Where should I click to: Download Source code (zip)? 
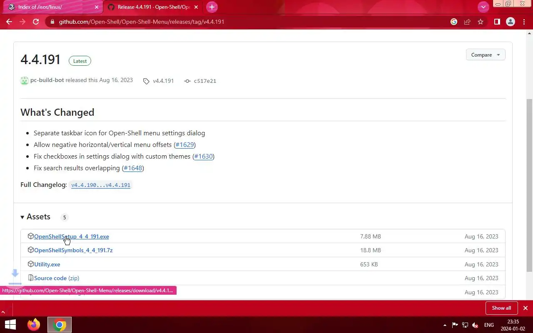coord(57,278)
